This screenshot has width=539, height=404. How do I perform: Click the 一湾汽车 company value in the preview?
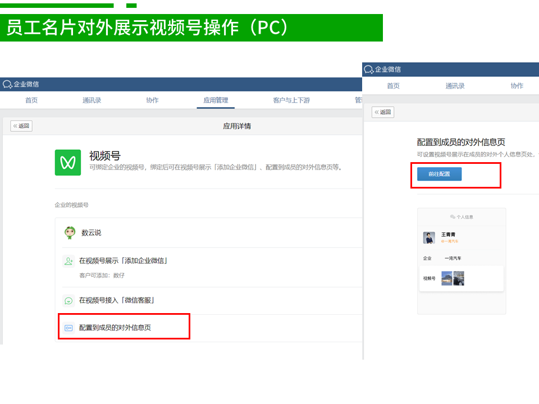point(453,258)
